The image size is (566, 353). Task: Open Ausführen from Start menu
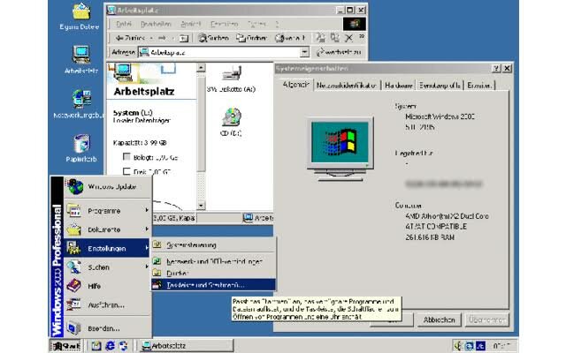[x=108, y=304]
